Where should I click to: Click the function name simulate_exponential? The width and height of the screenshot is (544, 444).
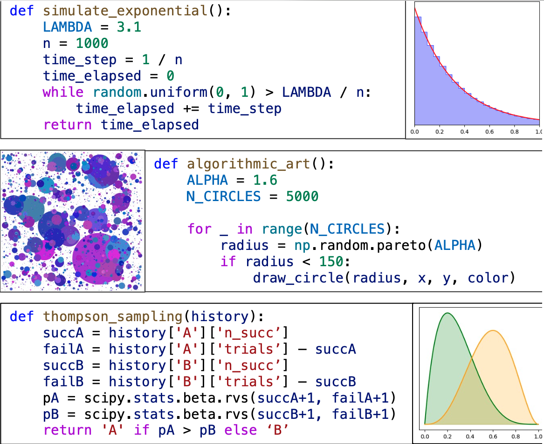125,11
